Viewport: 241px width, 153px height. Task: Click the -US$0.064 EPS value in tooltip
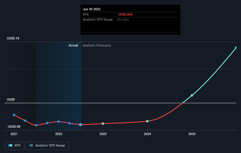coord(125,14)
